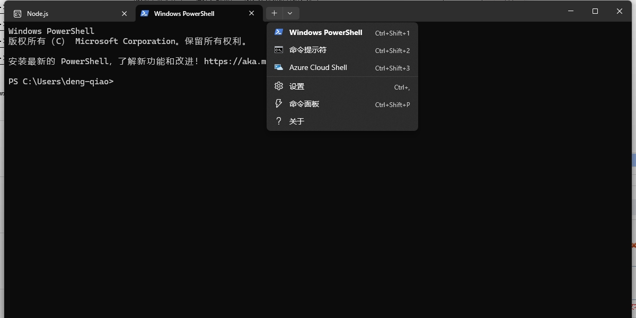Click the terminal prompt input area

coord(122,81)
